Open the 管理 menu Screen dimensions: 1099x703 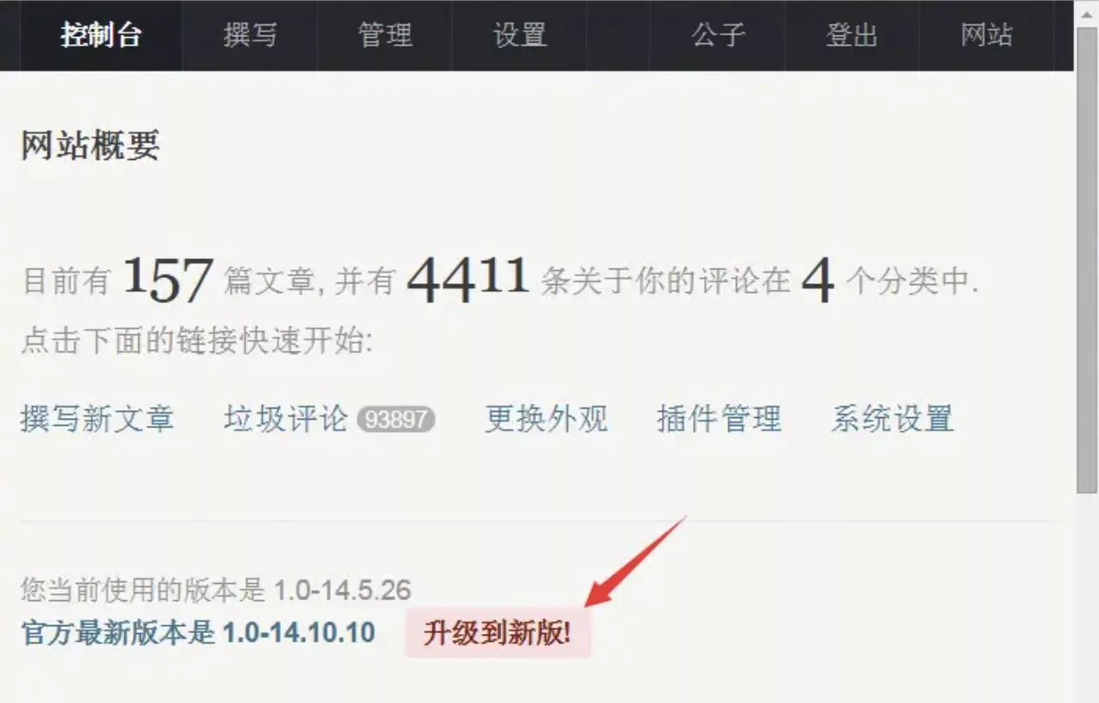(x=384, y=35)
